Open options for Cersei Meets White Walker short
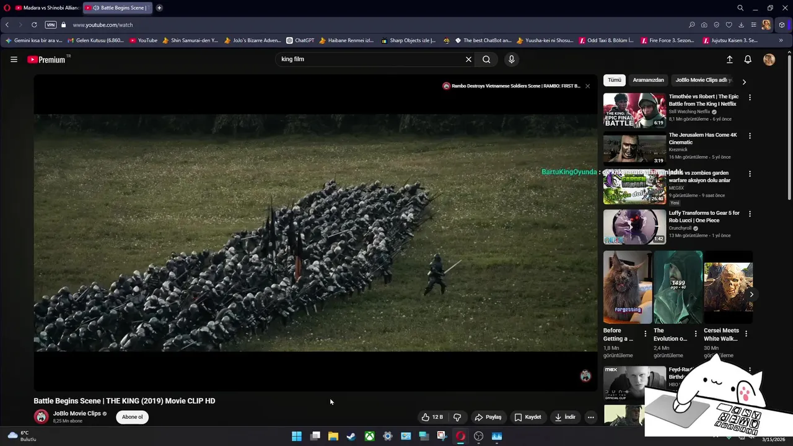The height and width of the screenshot is (446, 793). point(746,334)
